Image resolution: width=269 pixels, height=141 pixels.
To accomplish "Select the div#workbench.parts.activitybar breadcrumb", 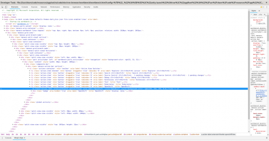I will (103, 134).
